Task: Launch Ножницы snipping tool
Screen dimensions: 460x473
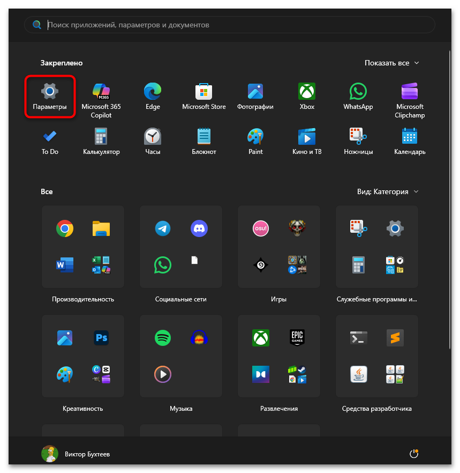Action: [x=358, y=141]
